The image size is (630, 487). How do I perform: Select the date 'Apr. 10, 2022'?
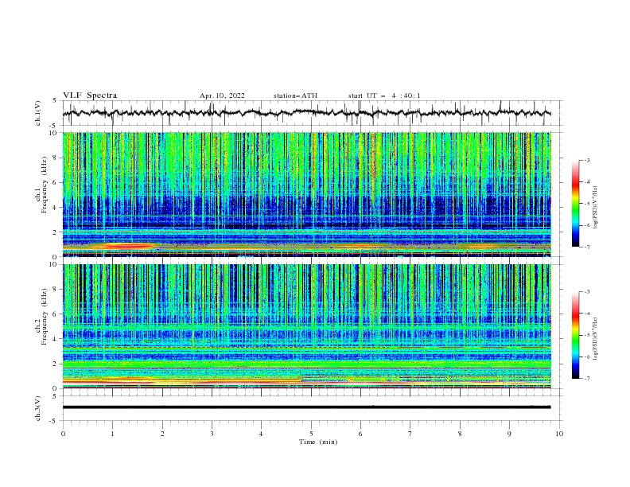[x=222, y=95]
